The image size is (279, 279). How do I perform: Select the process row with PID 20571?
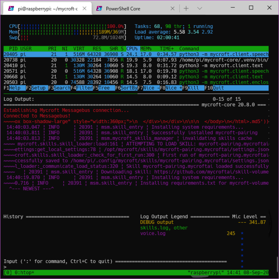(136, 71)
